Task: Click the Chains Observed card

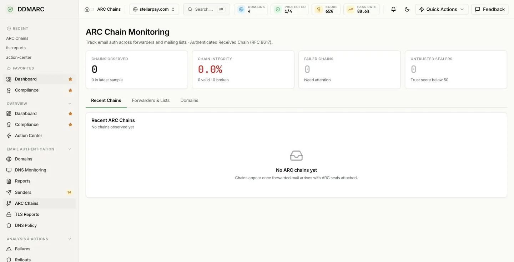Action: pos(137,70)
